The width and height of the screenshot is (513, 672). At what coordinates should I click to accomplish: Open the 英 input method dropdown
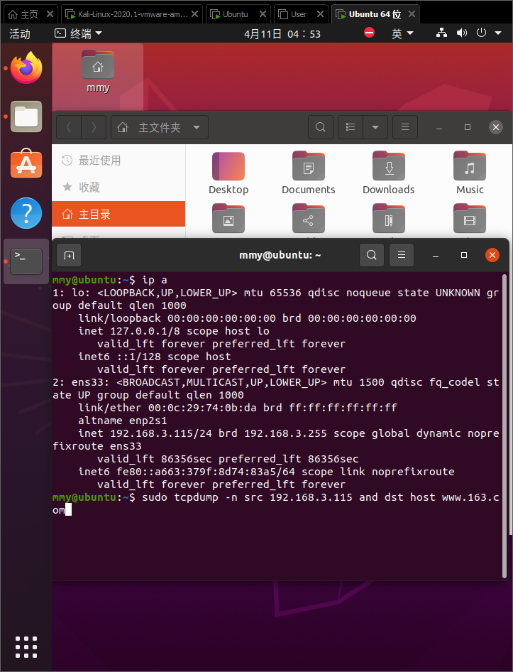click(402, 33)
